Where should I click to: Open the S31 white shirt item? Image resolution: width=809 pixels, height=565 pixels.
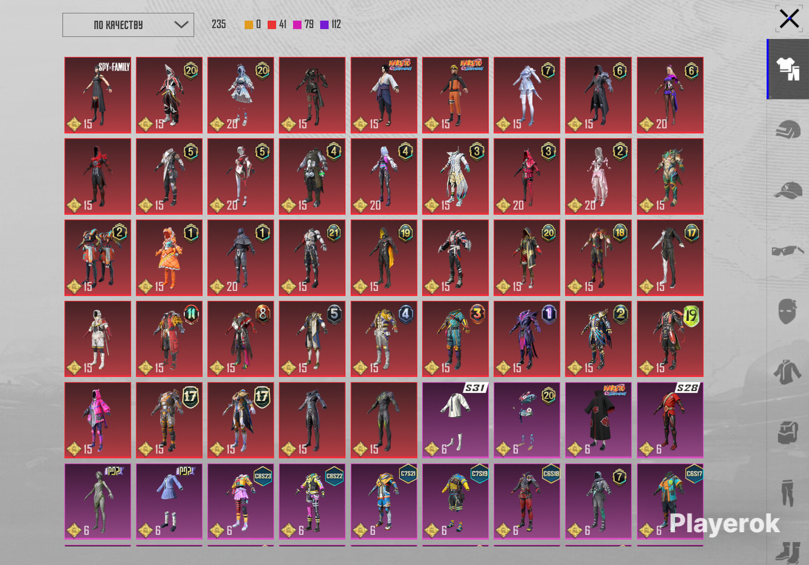(455, 420)
